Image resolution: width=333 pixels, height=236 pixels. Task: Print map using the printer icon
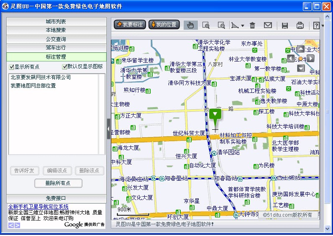coord(300,25)
